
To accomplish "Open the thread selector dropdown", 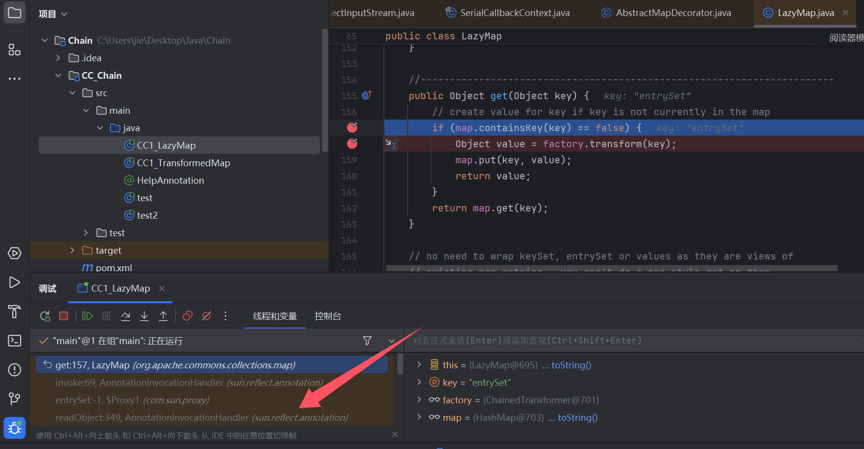I will [391, 341].
